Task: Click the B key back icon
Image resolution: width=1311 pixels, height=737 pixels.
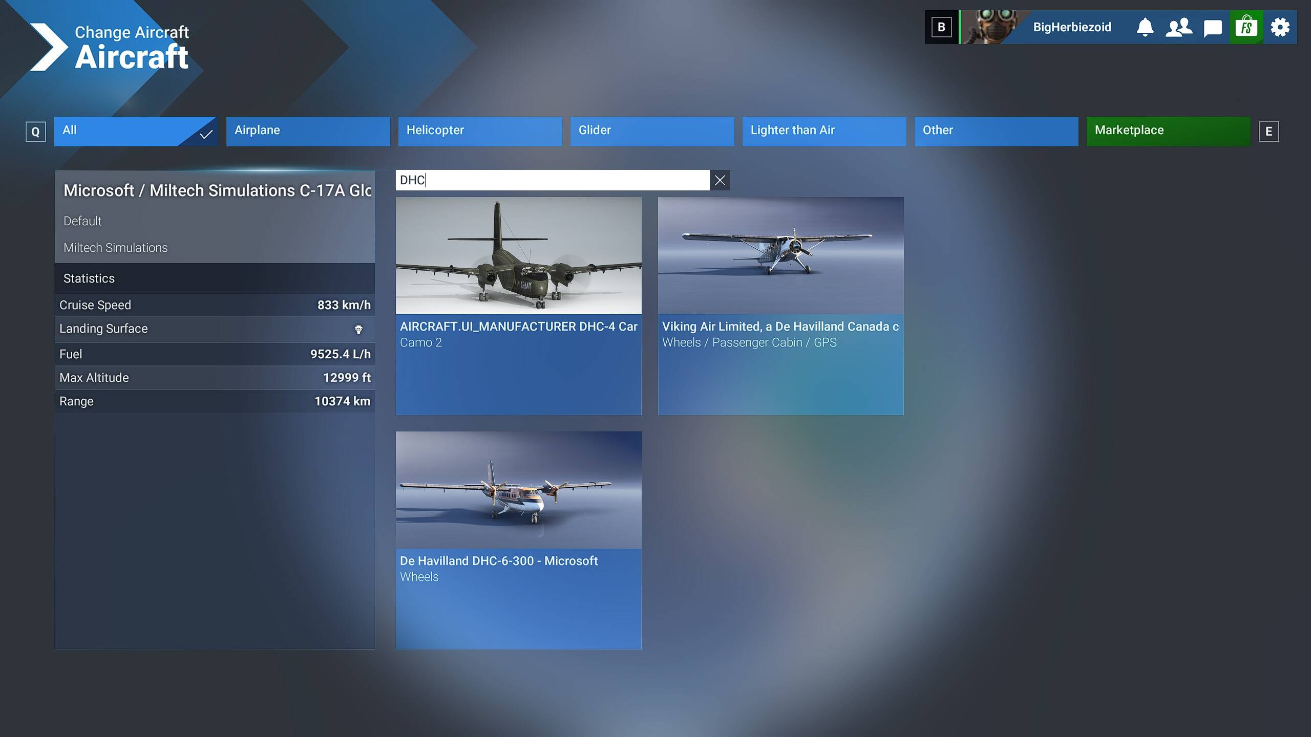Action: tap(941, 27)
